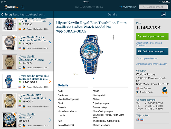
Task: Tap the add-to-notes list icon
Action: [163, 14]
